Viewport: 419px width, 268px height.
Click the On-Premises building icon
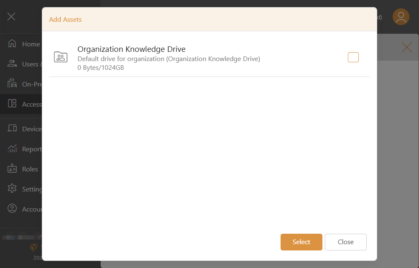[x=12, y=83]
